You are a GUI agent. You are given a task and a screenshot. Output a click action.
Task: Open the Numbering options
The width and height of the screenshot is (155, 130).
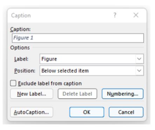122,94
